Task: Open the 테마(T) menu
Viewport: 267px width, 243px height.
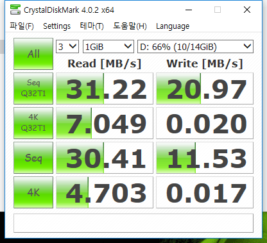Action: pos(92,26)
